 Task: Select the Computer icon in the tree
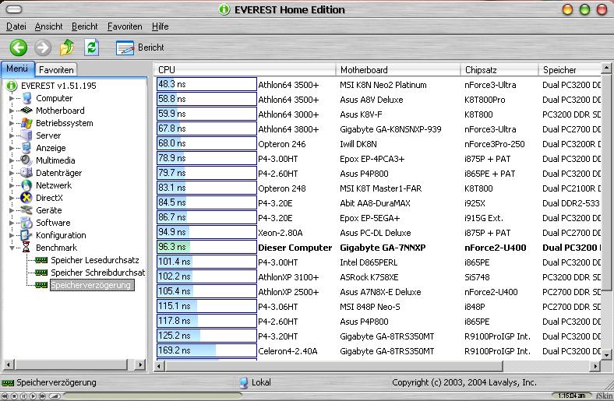click(x=26, y=98)
